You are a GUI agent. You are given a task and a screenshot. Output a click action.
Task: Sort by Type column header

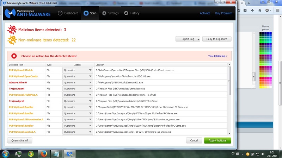(x=53, y=65)
